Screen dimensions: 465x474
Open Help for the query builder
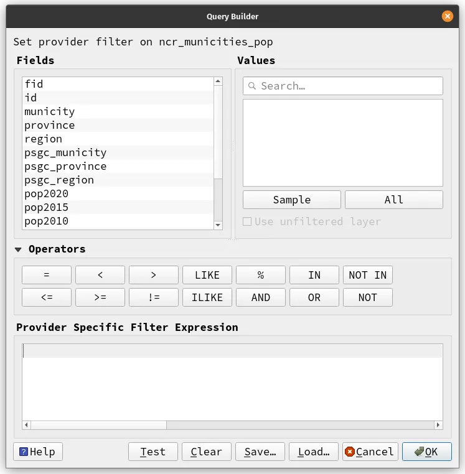(38, 452)
